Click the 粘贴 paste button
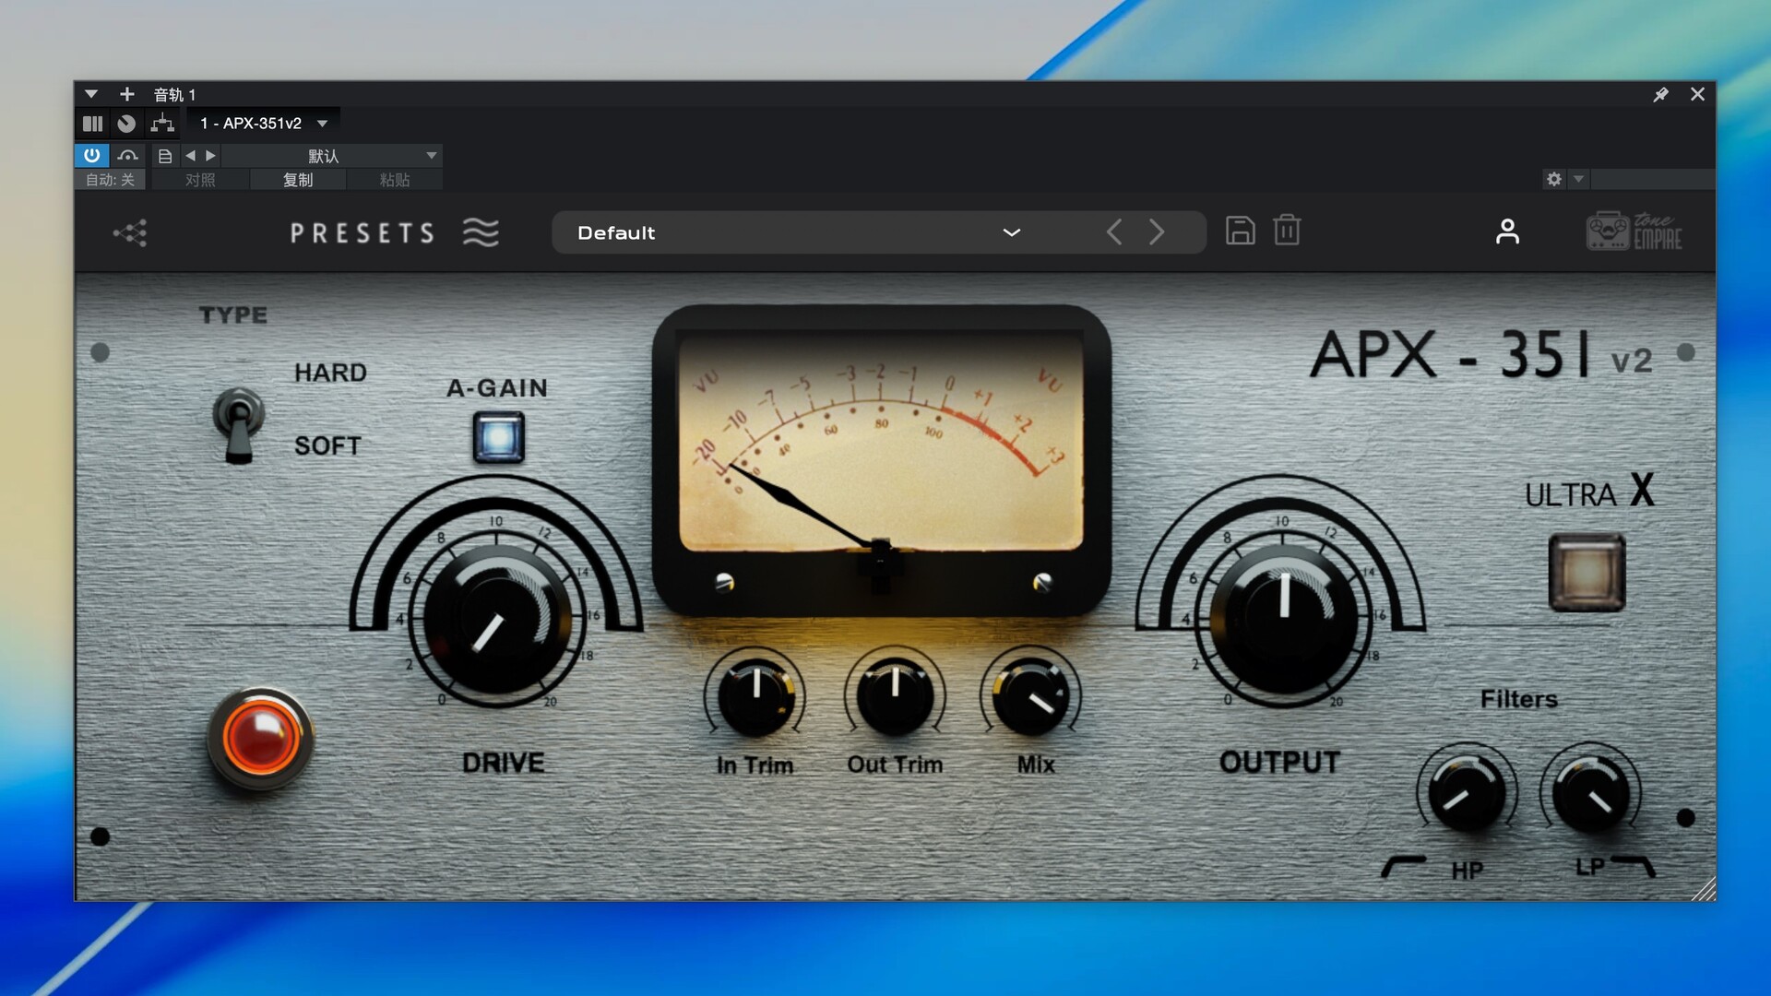 [x=395, y=180]
